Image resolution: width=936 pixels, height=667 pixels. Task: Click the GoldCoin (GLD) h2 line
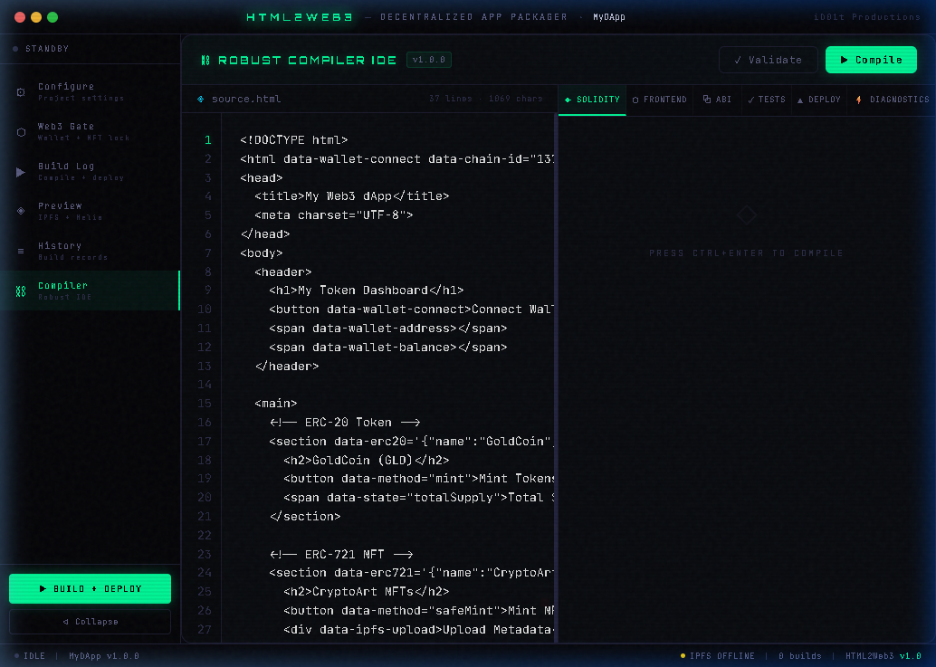(x=367, y=460)
